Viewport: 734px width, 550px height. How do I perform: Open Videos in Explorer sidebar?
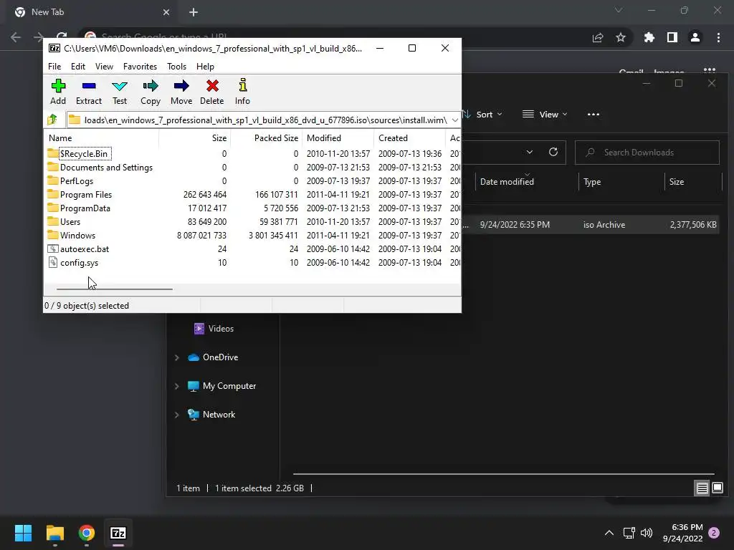click(x=214, y=329)
